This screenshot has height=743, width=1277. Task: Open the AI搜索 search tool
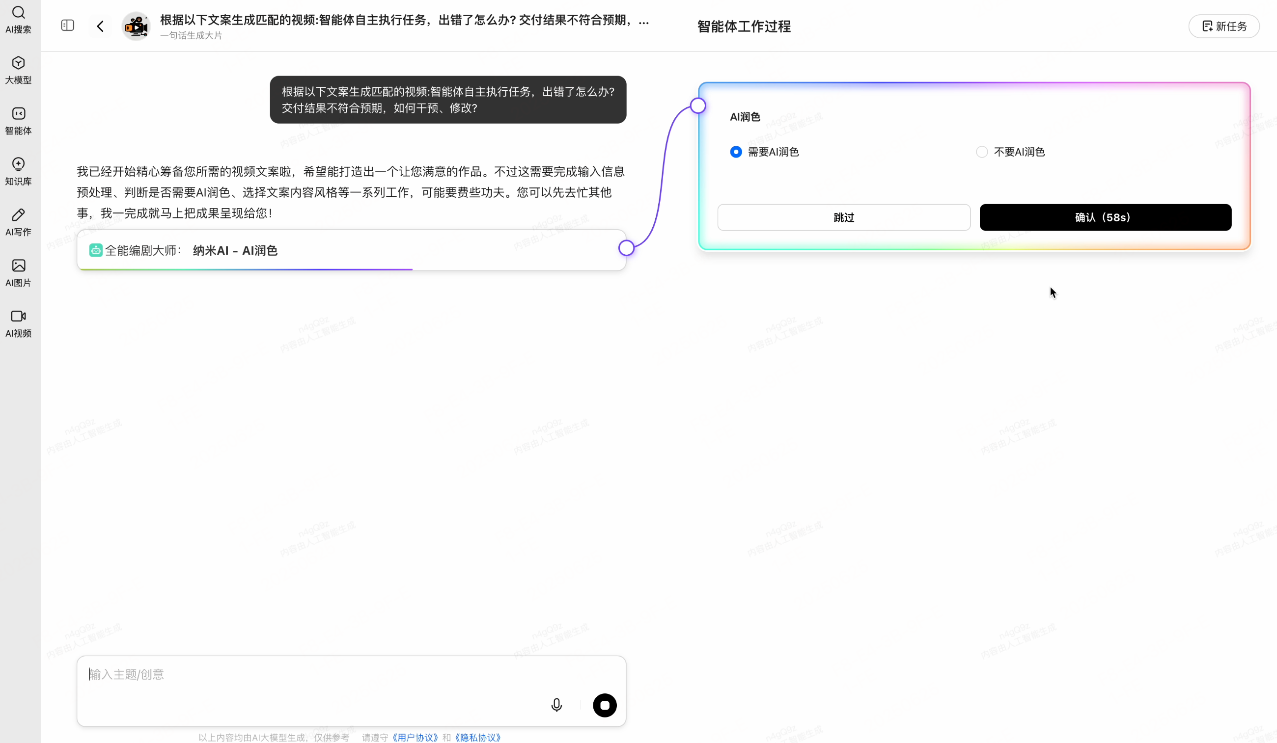pyautogui.click(x=19, y=19)
